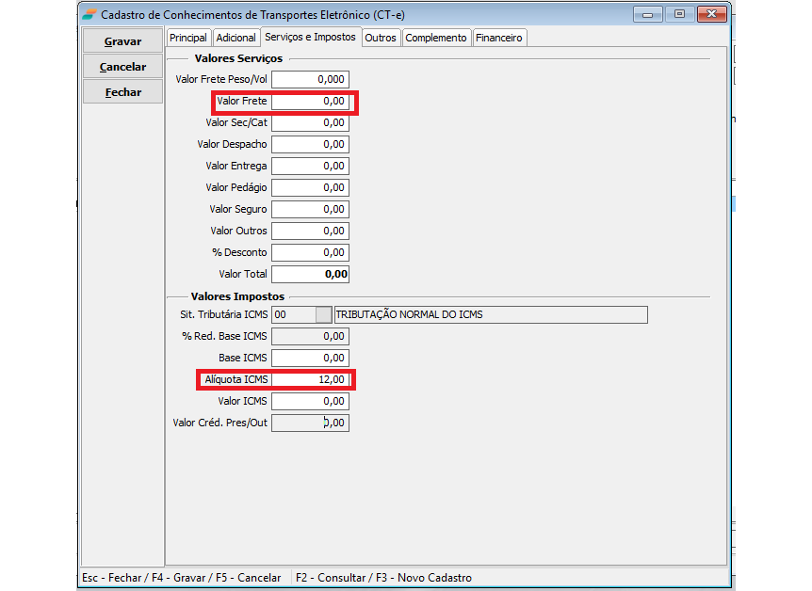
Task: Select the Outros tab
Action: click(x=381, y=38)
